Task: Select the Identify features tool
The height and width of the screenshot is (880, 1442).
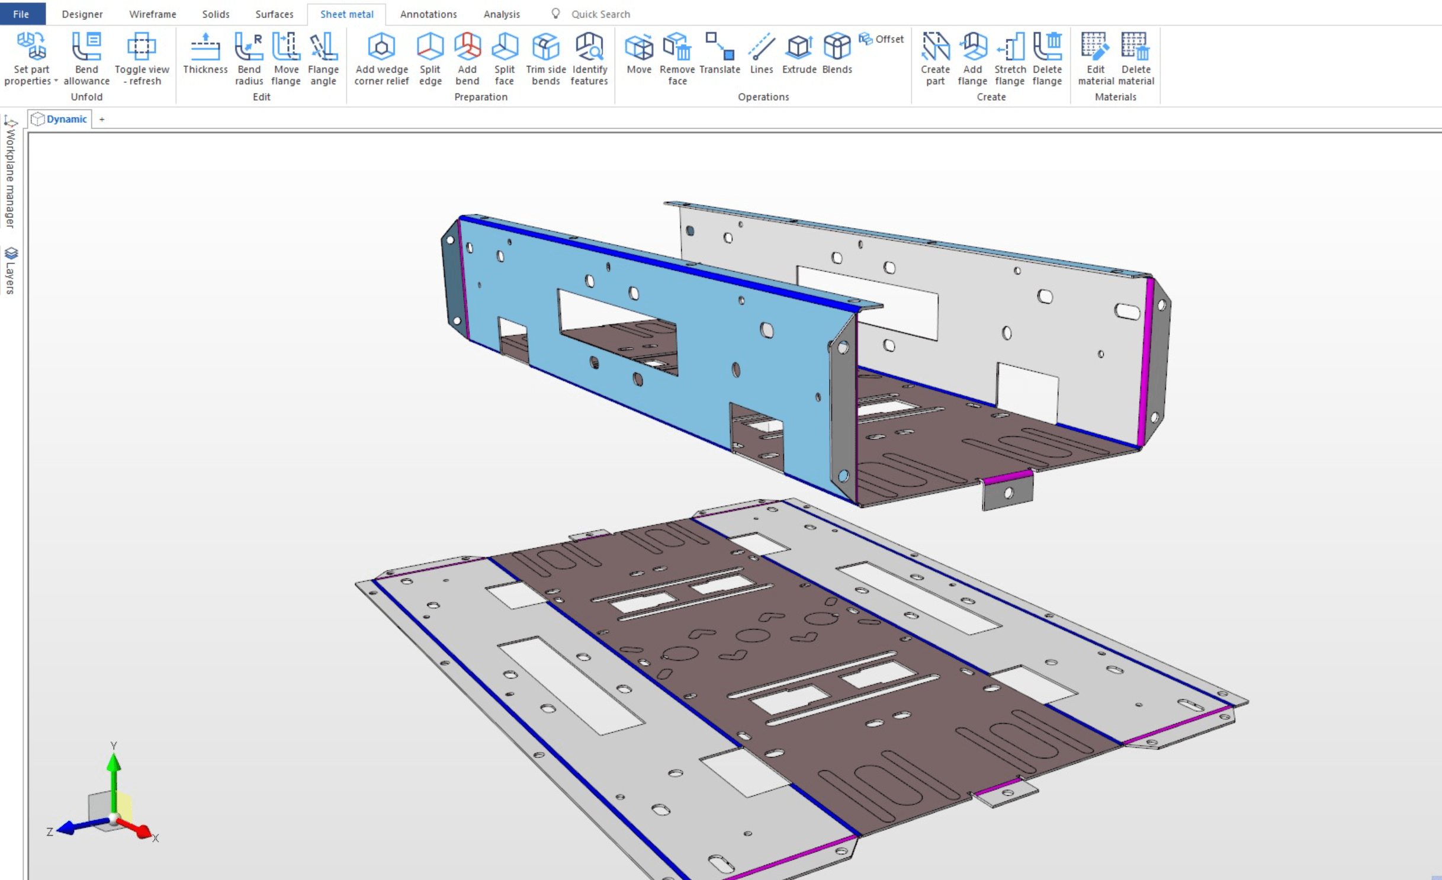Action: (589, 56)
